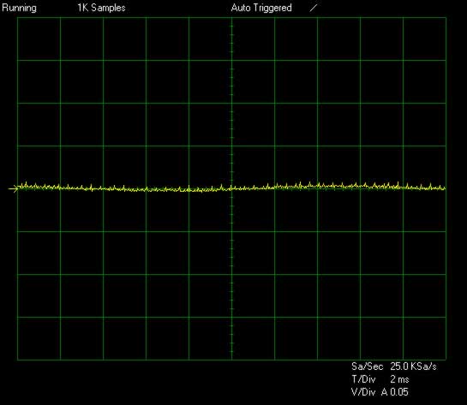Click the top-right corner of the graticule
This screenshot has width=467, height=405.
[446, 18]
